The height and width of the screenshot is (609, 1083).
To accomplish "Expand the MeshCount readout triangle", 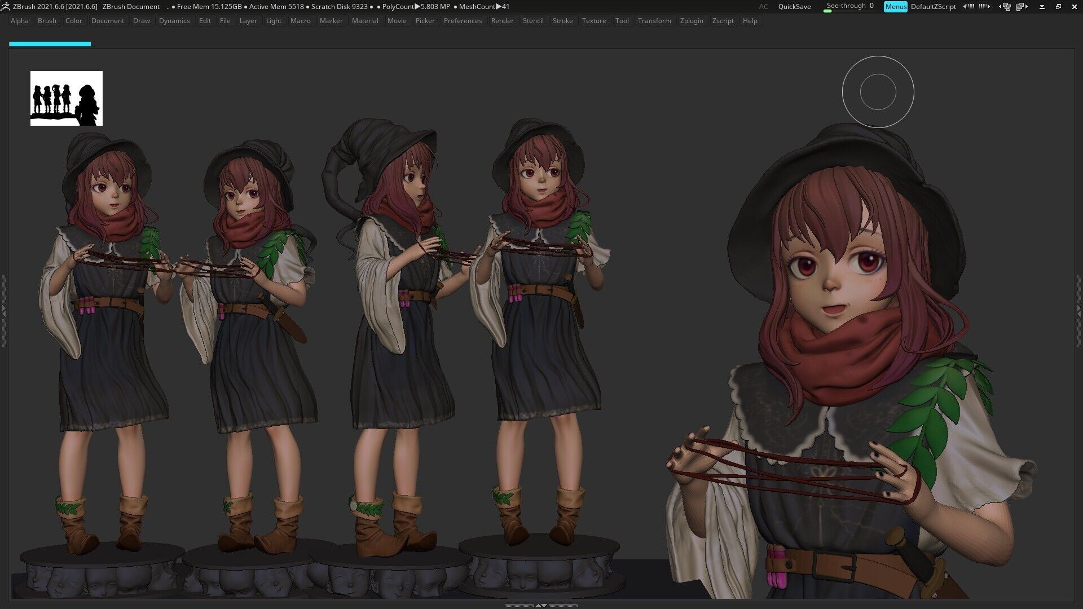I will (x=499, y=7).
